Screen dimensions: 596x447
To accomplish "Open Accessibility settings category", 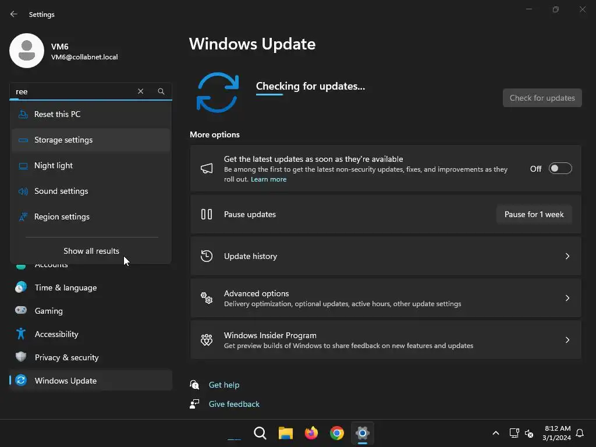I will (x=91, y=334).
